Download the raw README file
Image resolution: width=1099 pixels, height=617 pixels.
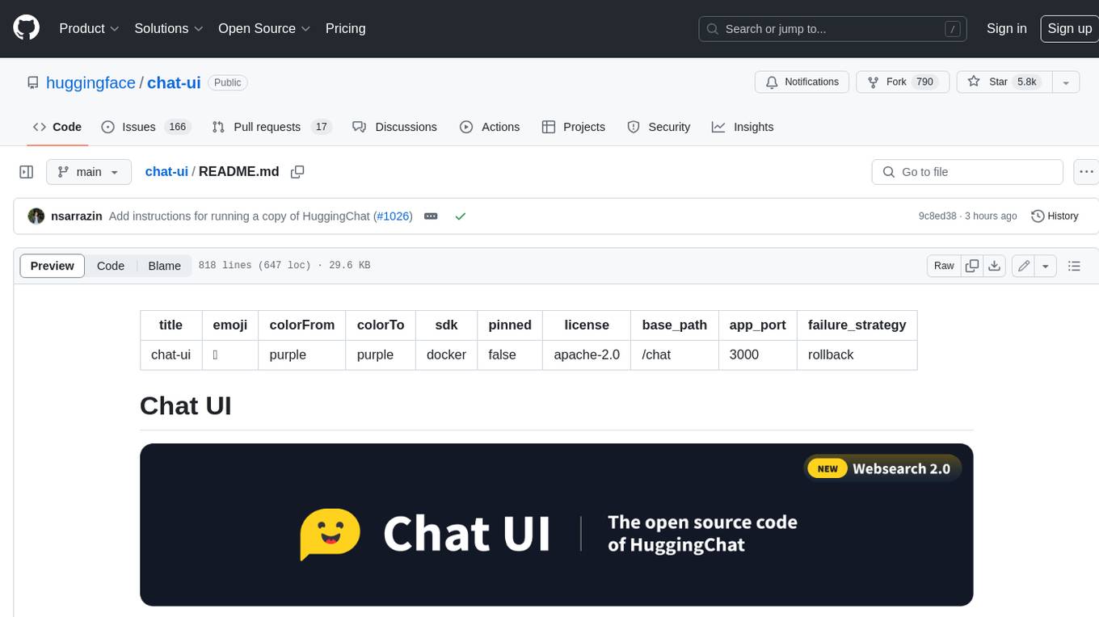(995, 266)
